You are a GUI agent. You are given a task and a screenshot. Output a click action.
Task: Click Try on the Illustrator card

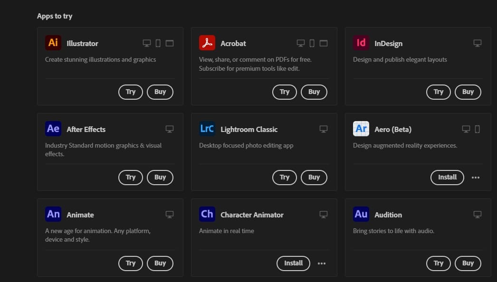point(130,92)
